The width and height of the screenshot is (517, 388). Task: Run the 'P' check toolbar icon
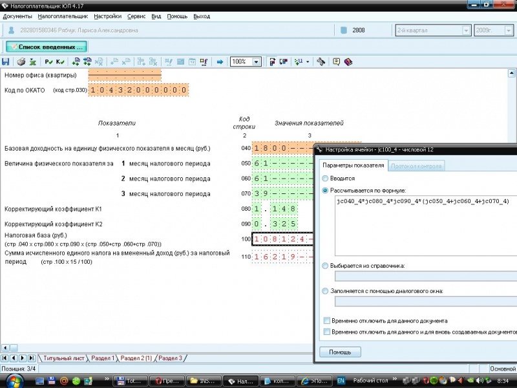[48, 61]
